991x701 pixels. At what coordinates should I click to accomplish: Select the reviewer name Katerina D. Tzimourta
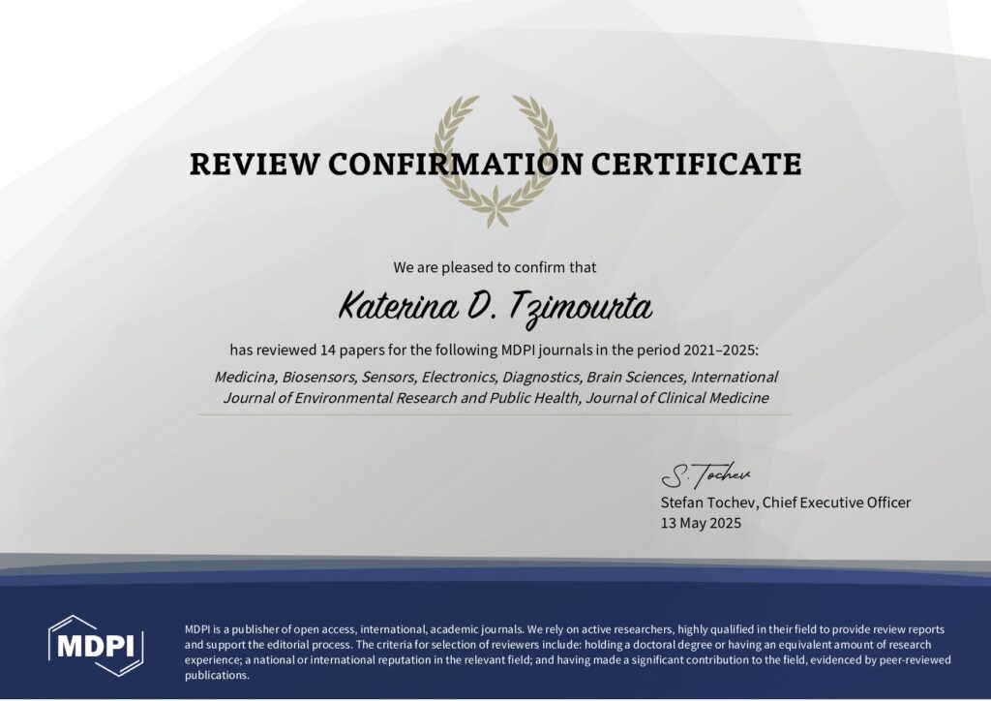coord(495,308)
